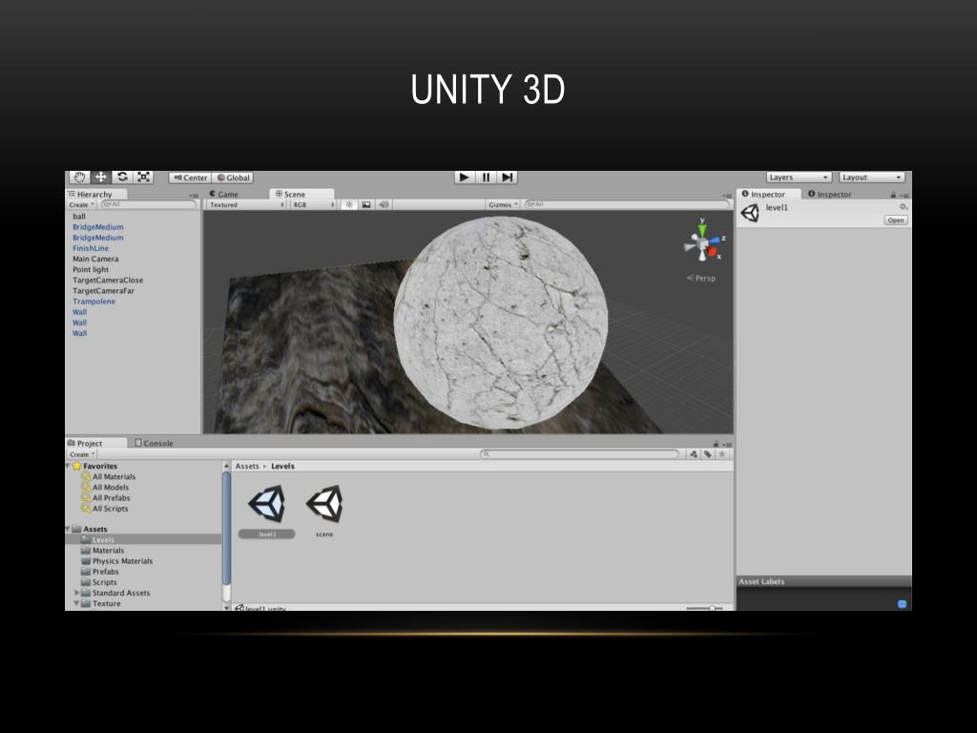Select All Scripts favorite search

[105, 509]
